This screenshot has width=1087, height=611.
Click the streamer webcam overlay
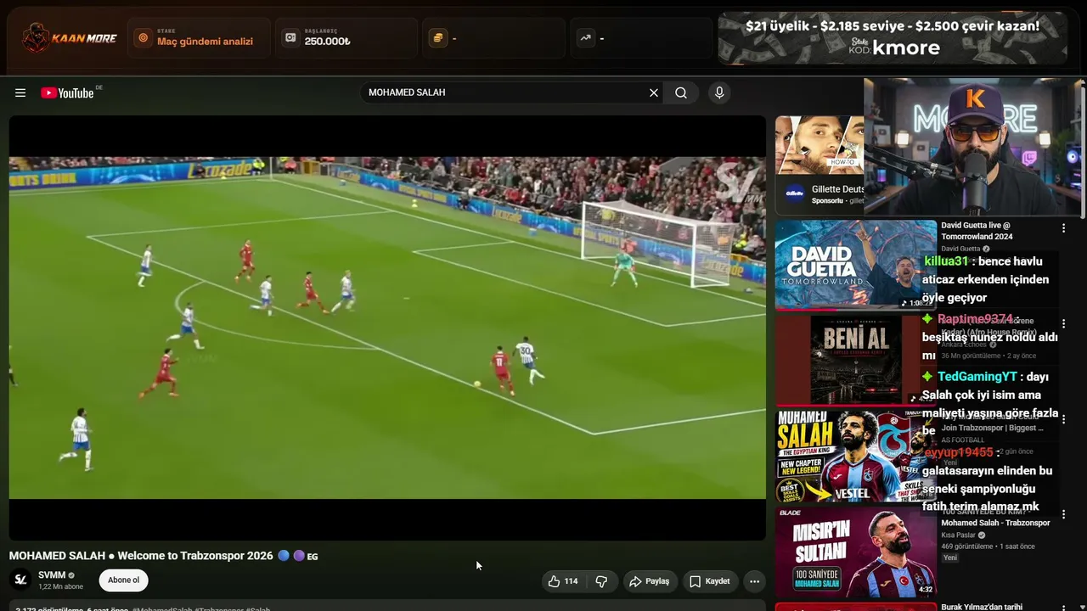(974, 147)
